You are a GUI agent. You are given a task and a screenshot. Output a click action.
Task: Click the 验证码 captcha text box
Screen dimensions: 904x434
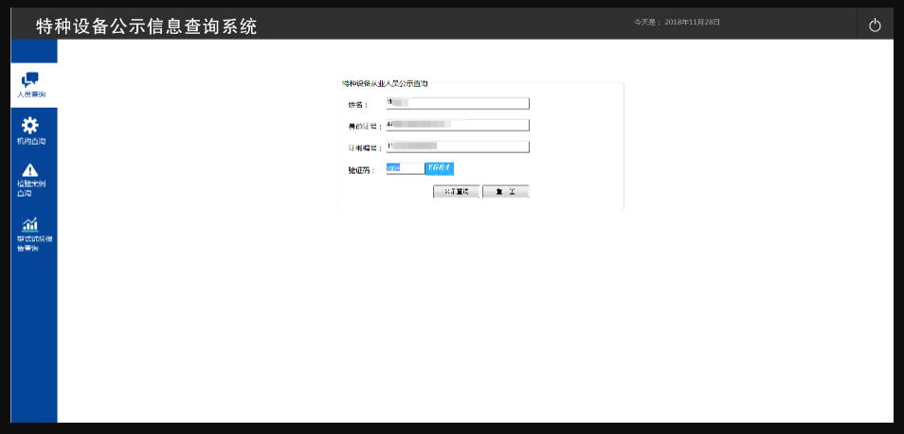(406, 168)
